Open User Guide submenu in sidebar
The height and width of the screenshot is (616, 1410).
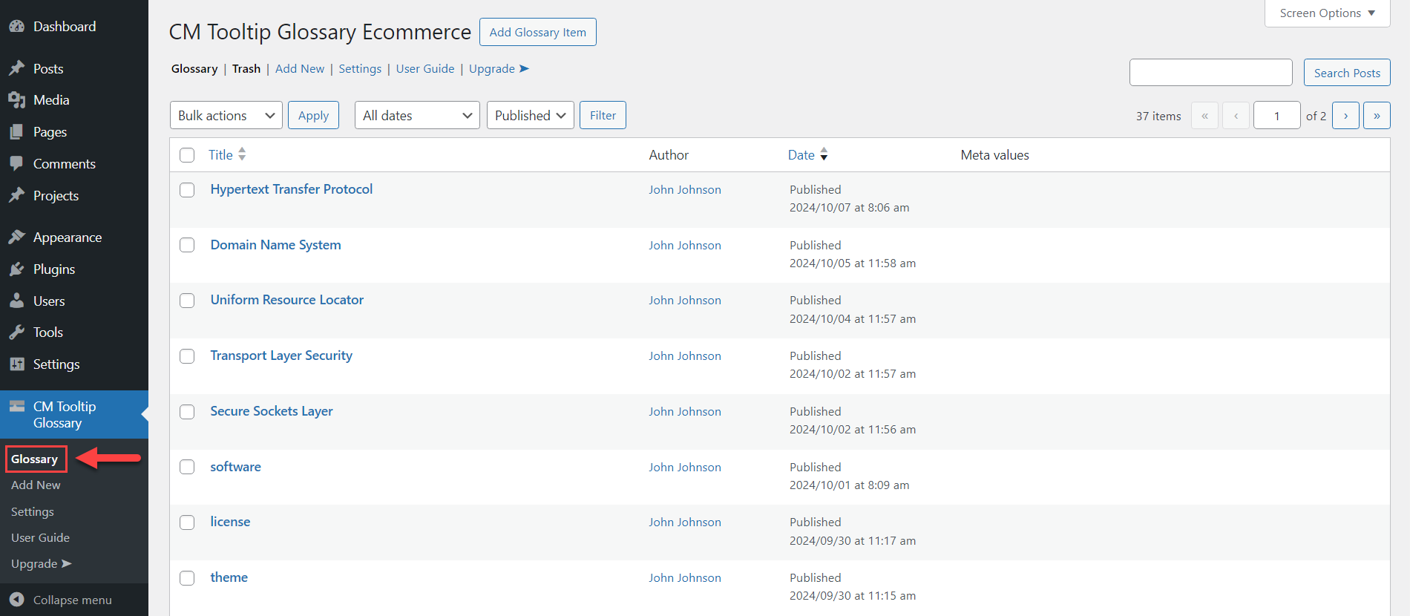click(40, 537)
